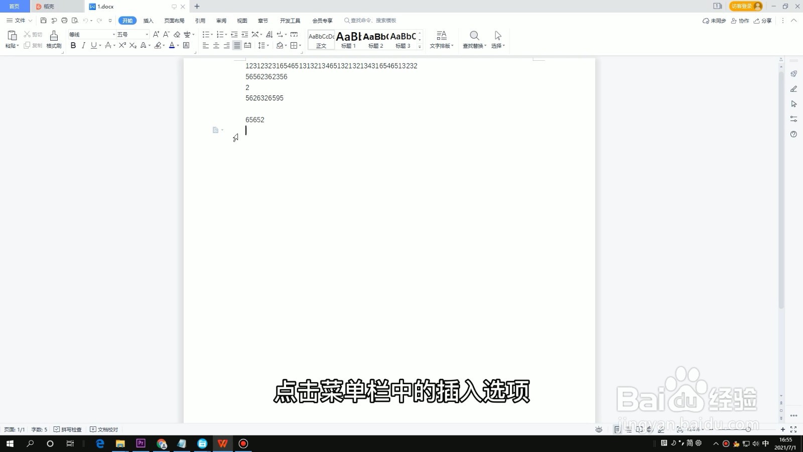
Task: Click the Print icon in quick access bar
Action: [64, 21]
